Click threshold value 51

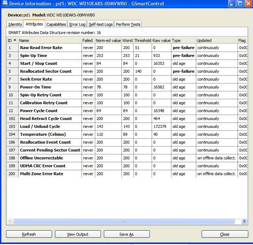pyautogui.click(x=137, y=48)
